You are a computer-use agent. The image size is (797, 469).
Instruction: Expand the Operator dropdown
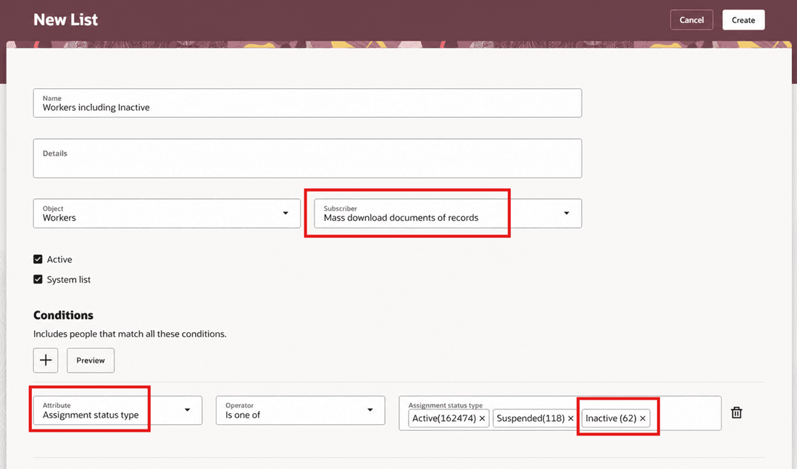tap(301, 410)
